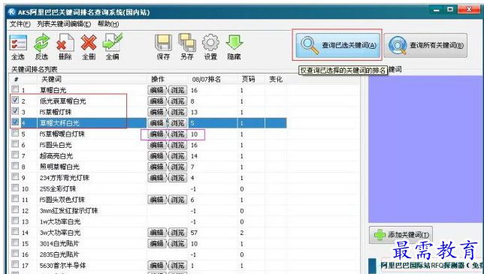Check the box for row 12 3mm红发红指示灯珠
The width and height of the screenshot is (484, 274).
point(15,209)
